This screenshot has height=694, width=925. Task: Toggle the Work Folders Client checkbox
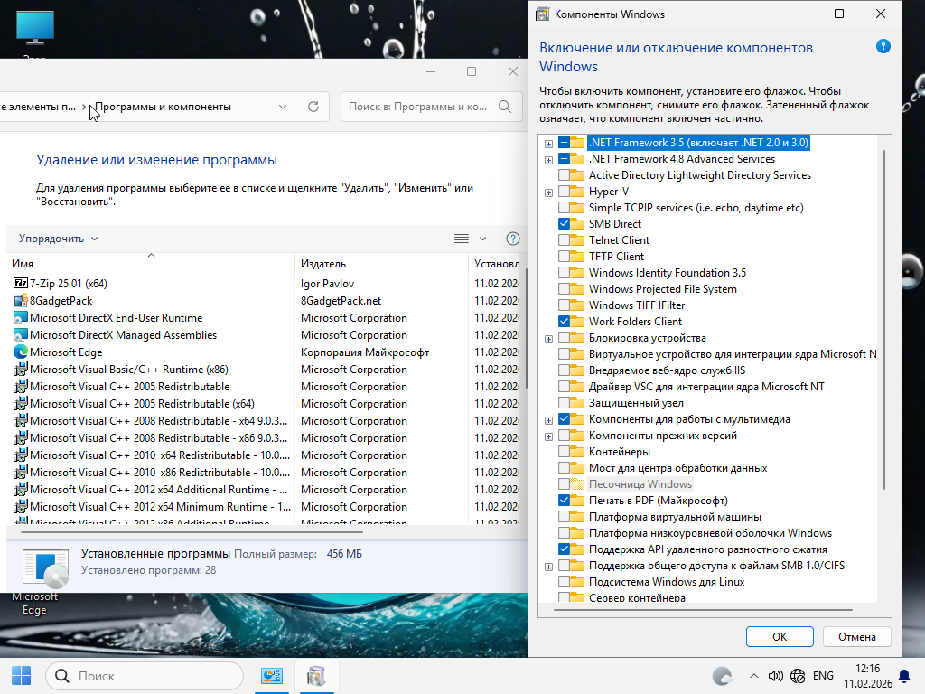(x=565, y=322)
